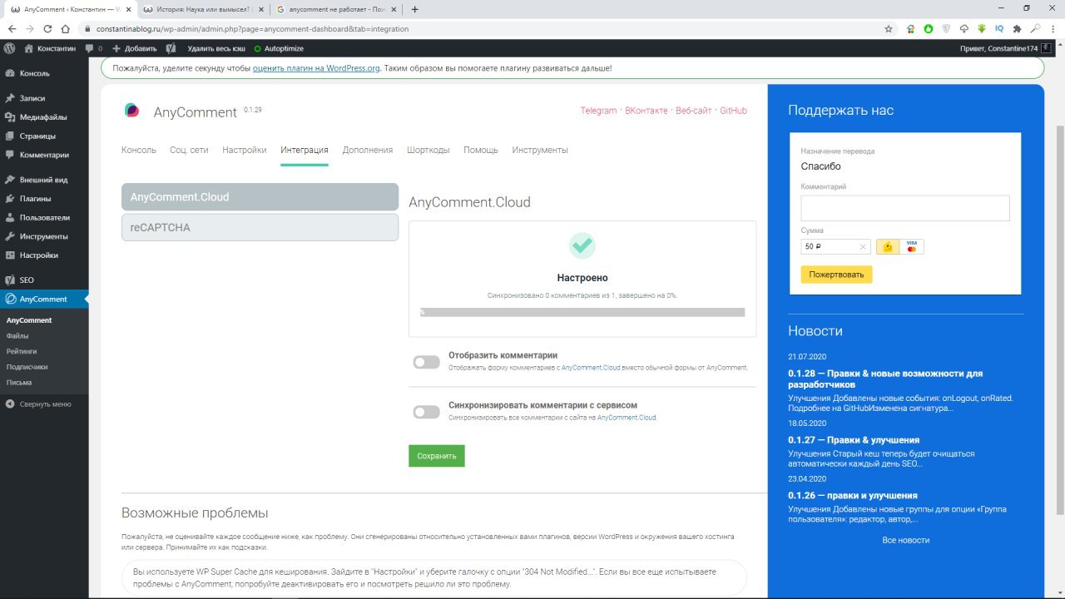Select the Visa/Mastercard payment option
The width and height of the screenshot is (1065, 599).
912,246
